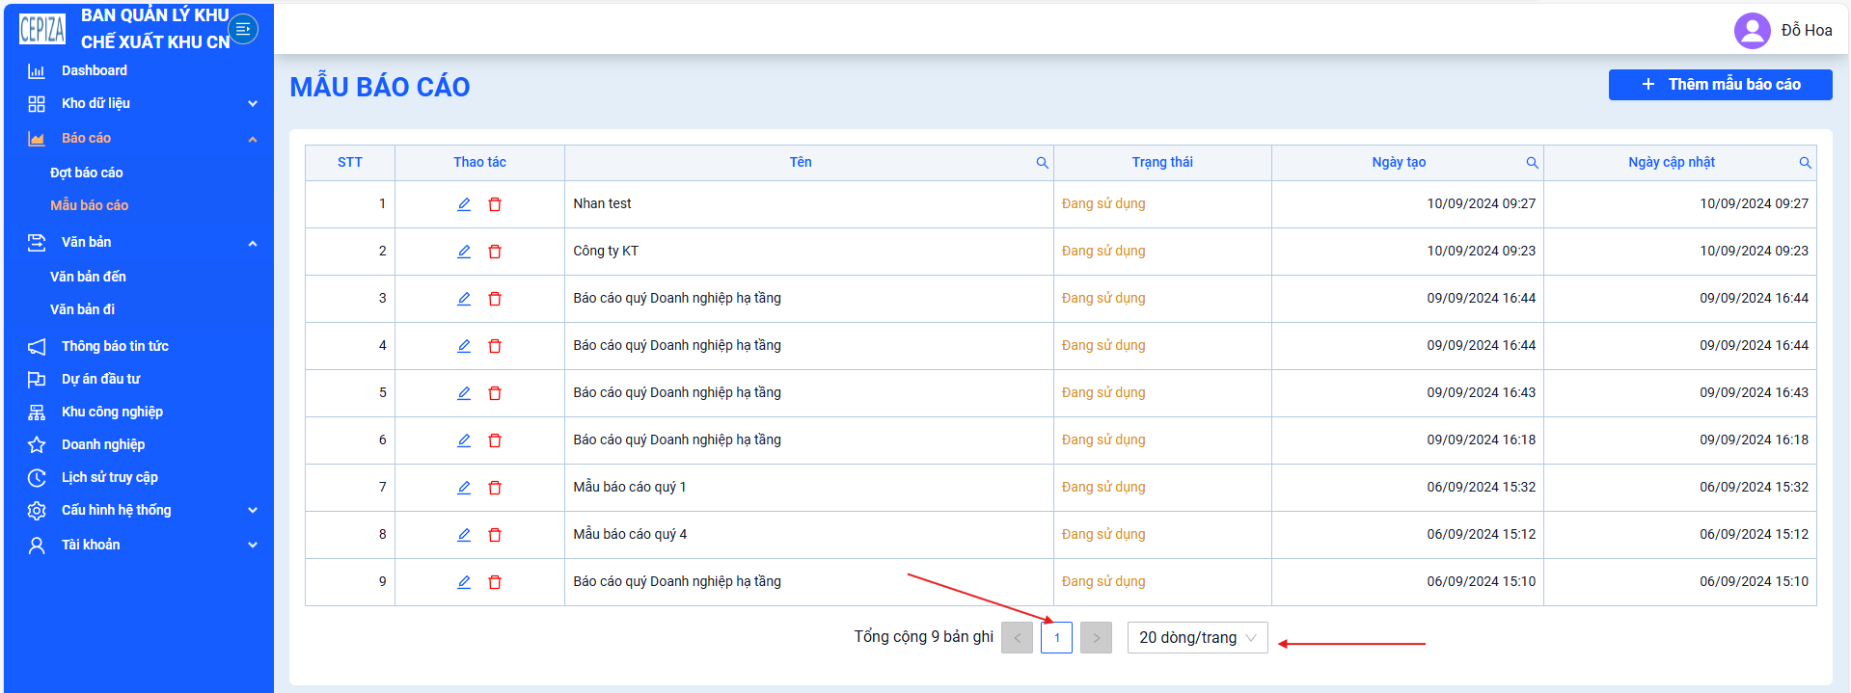
Task: Click the STT column header
Action: [x=350, y=163]
